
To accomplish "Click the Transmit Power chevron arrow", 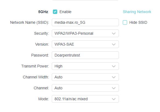I will [114, 66].
